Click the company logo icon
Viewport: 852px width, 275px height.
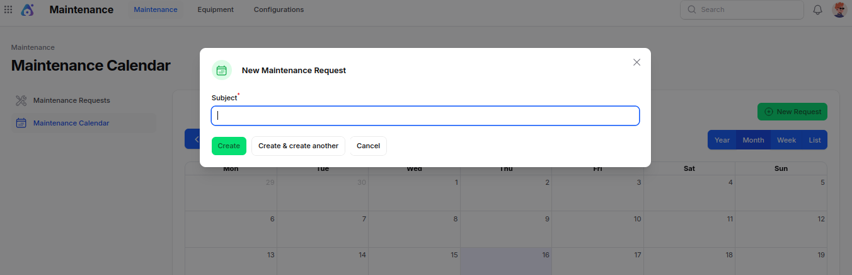(28, 9)
